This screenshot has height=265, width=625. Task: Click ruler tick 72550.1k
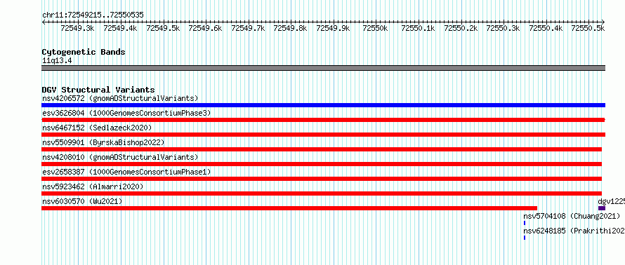[x=418, y=28]
